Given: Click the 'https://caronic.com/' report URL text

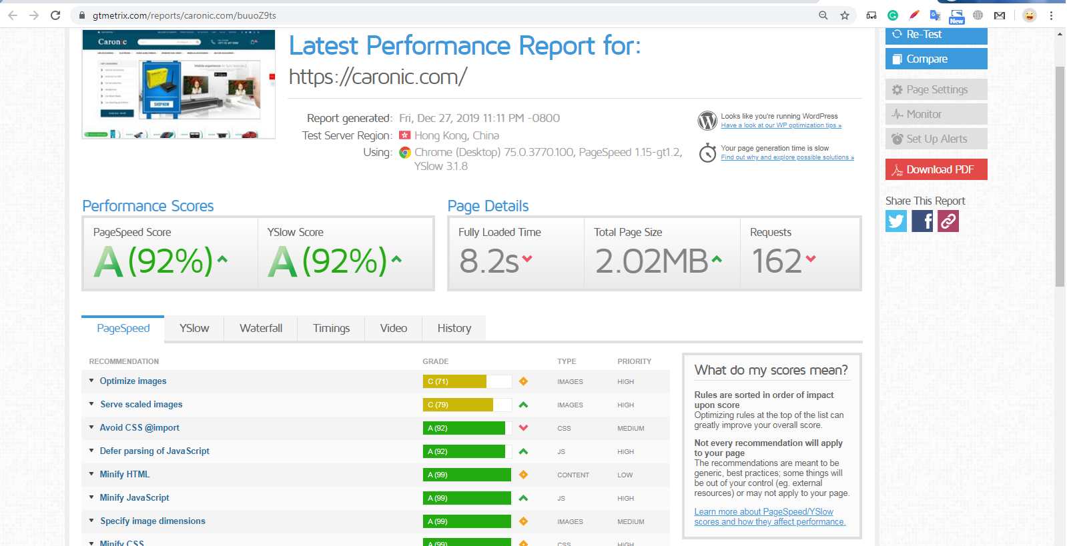Looking at the screenshot, I should (x=378, y=77).
